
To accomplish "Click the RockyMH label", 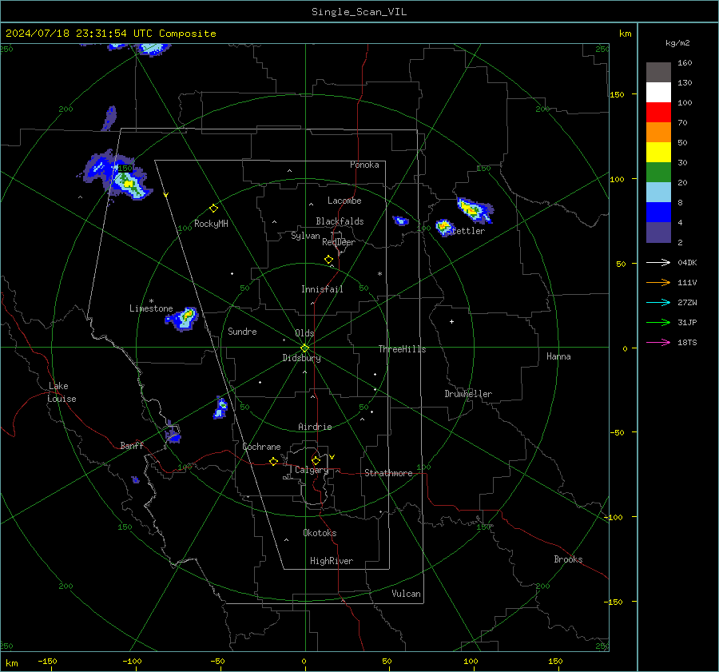I will (211, 224).
